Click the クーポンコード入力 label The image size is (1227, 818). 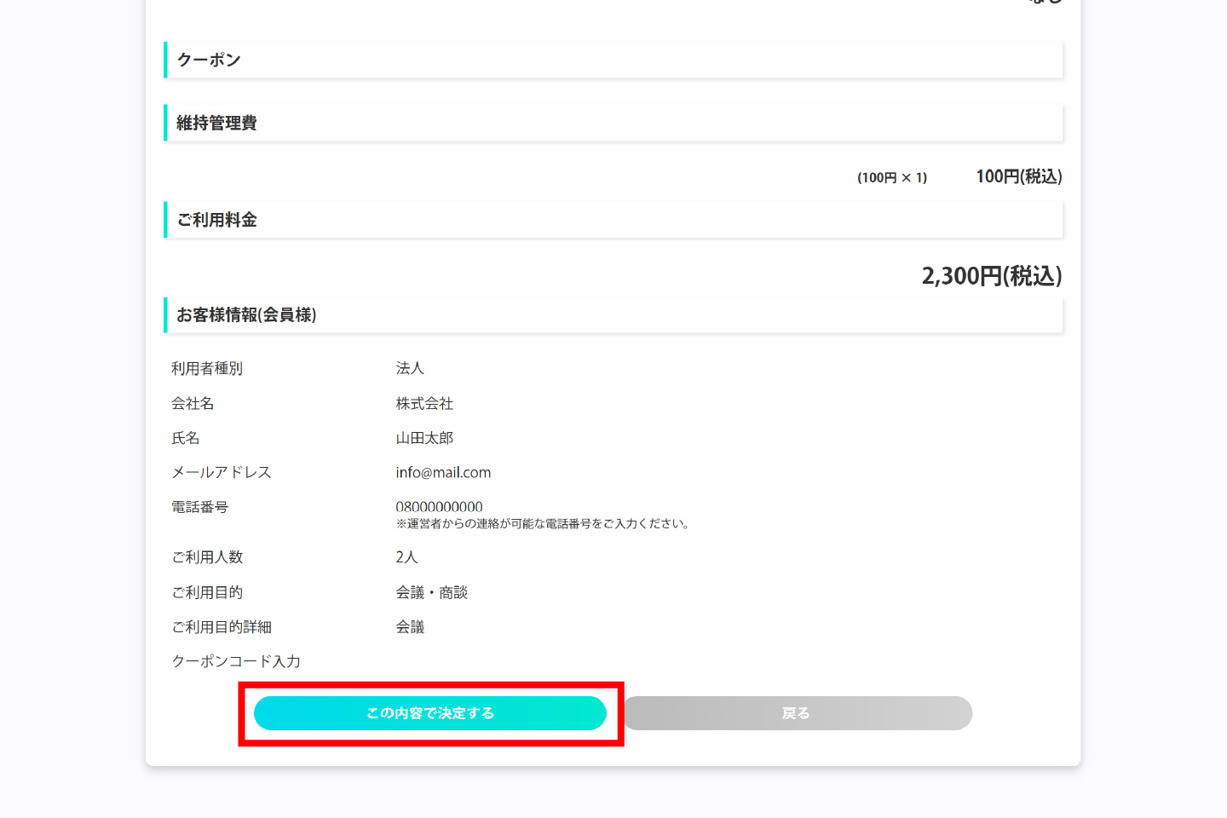(236, 661)
